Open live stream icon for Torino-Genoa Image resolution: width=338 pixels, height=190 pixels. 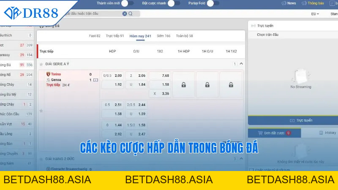(96, 80)
